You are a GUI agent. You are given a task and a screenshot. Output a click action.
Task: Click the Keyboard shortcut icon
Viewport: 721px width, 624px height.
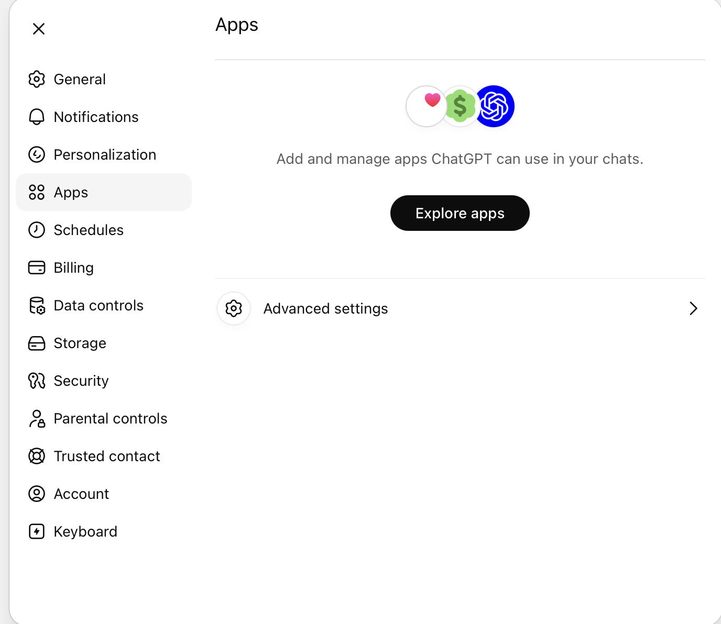37,531
